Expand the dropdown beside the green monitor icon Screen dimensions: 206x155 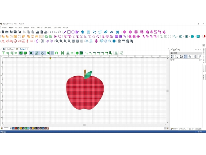pyautogui.click(x=28, y=53)
